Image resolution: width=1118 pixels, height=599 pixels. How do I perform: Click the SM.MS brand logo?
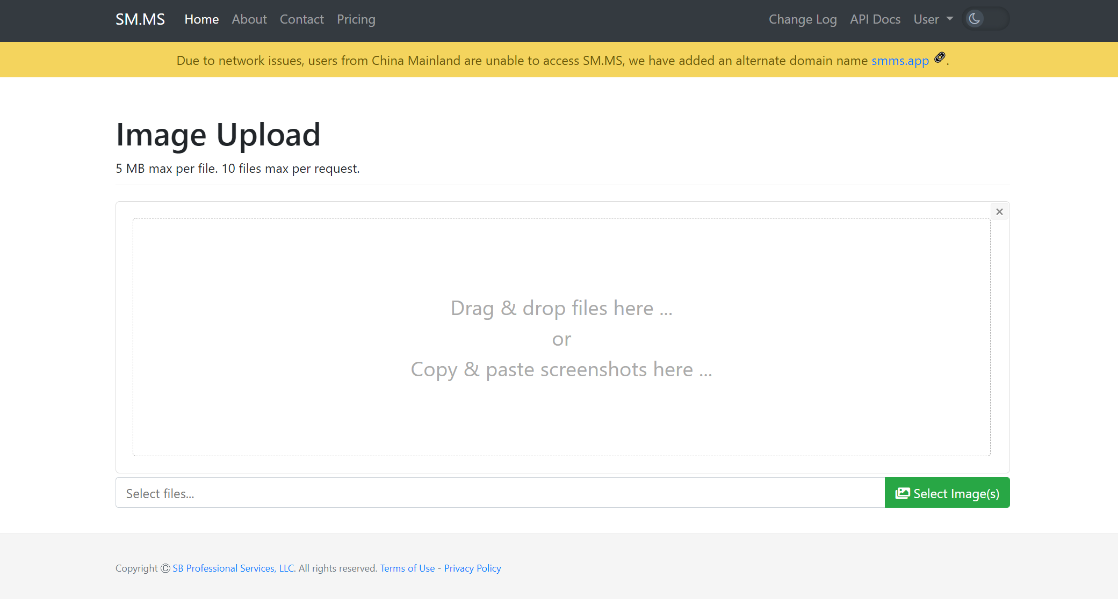point(140,19)
